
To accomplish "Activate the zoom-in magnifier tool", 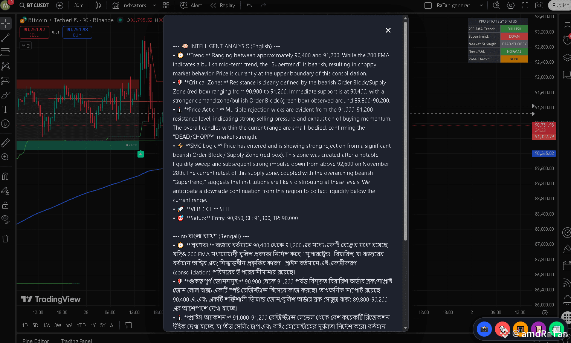I will [6, 157].
